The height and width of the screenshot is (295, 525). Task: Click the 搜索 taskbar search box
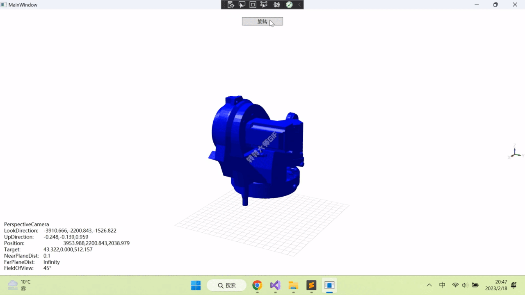coord(226,285)
